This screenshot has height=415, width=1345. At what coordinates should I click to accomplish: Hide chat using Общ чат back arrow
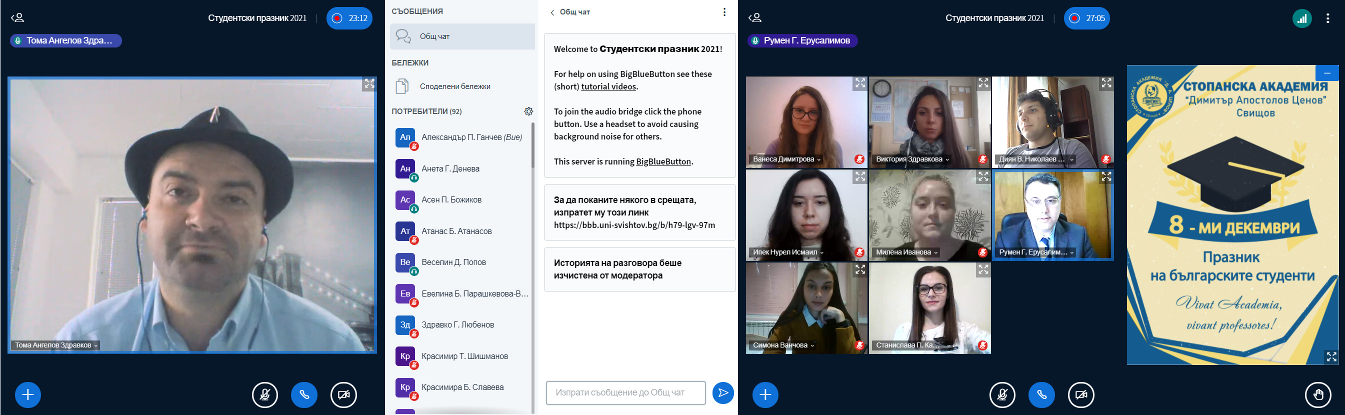(570, 12)
